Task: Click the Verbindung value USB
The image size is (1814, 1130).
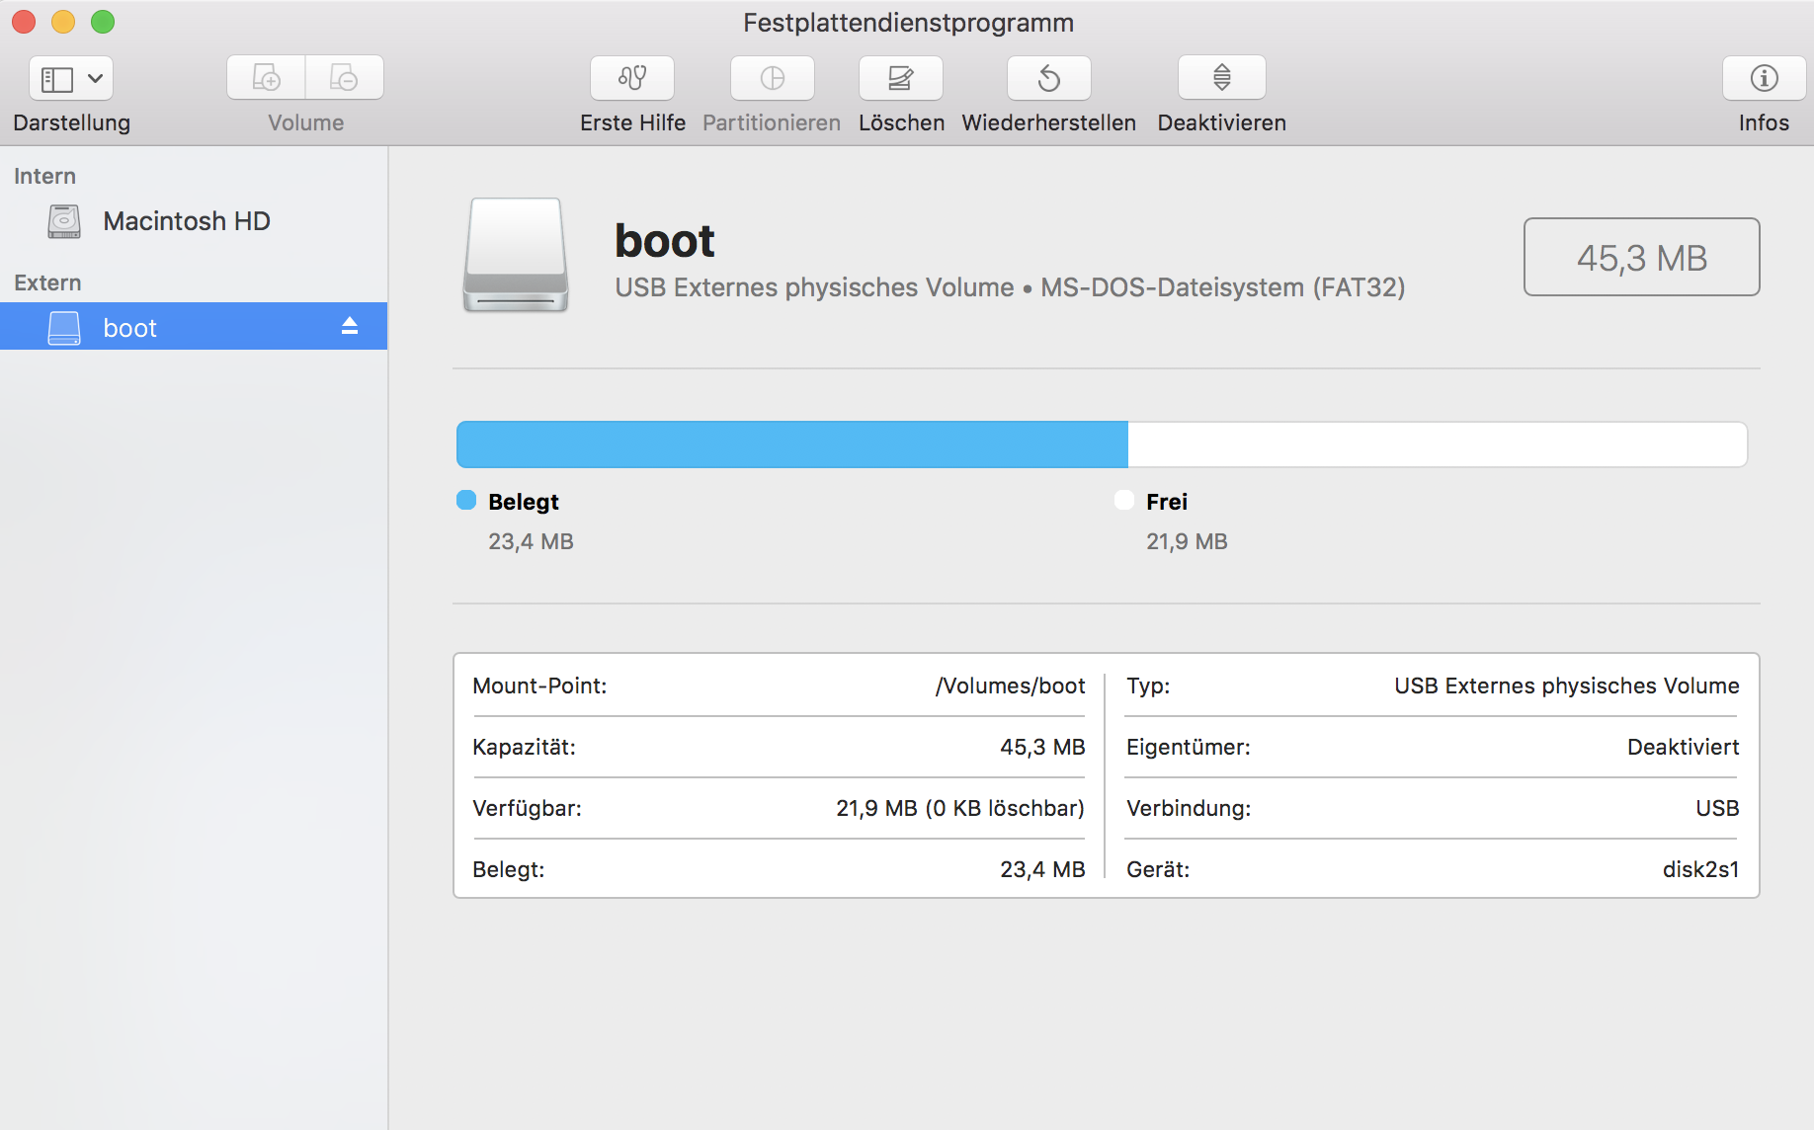Action: click(1718, 808)
